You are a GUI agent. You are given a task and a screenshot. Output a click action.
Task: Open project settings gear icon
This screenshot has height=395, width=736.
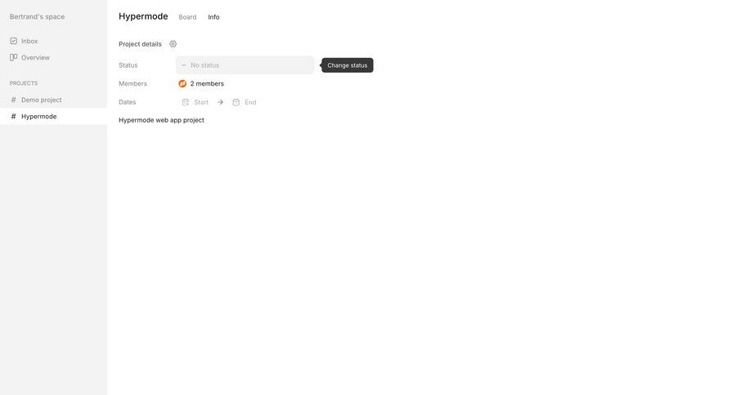pos(173,44)
